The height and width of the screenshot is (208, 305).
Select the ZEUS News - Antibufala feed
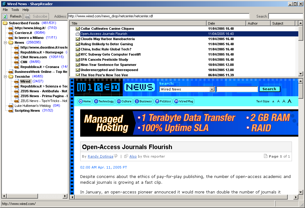point(44,91)
